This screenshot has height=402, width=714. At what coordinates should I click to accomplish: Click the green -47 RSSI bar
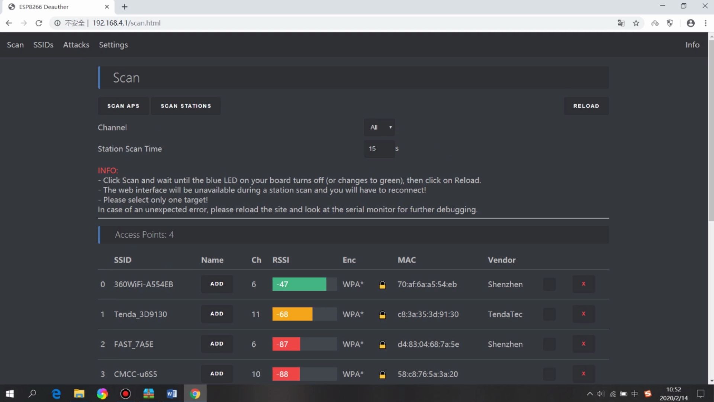pyautogui.click(x=299, y=284)
